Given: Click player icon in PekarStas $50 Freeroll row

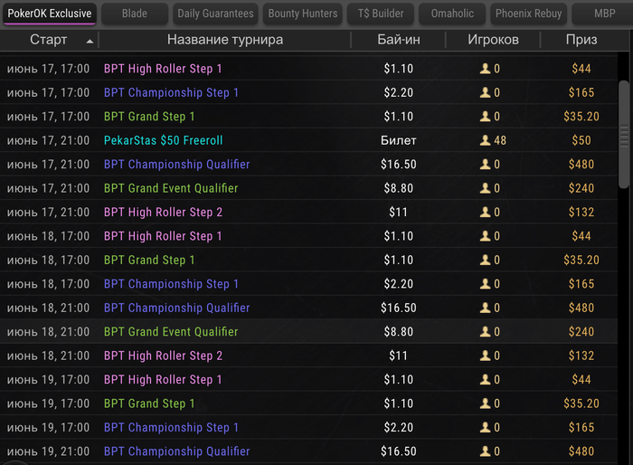Looking at the screenshot, I should pyautogui.click(x=486, y=140).
